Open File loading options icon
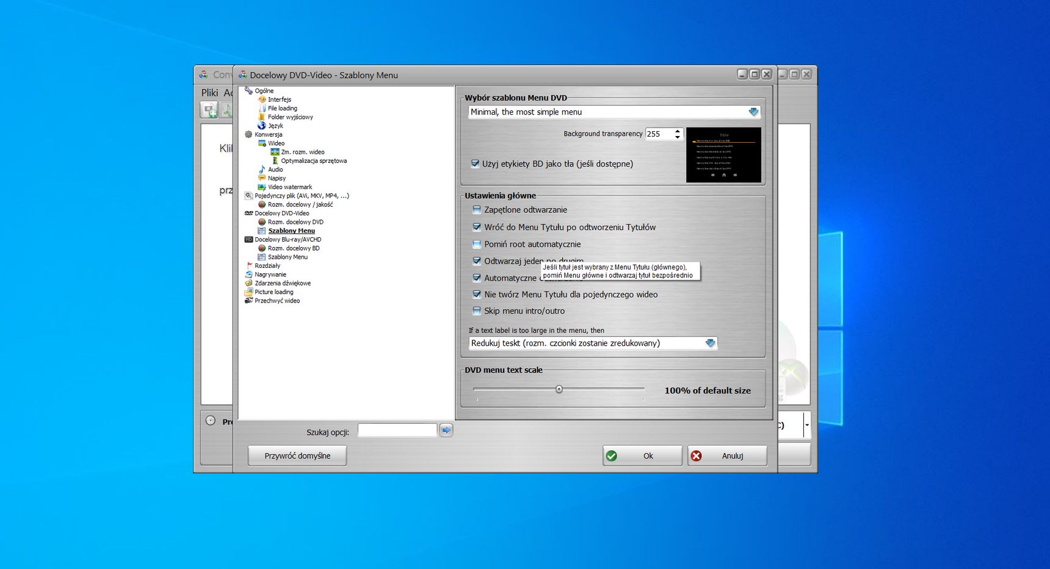The height and width of the screenshot is (569, 1050). (262, 108)
